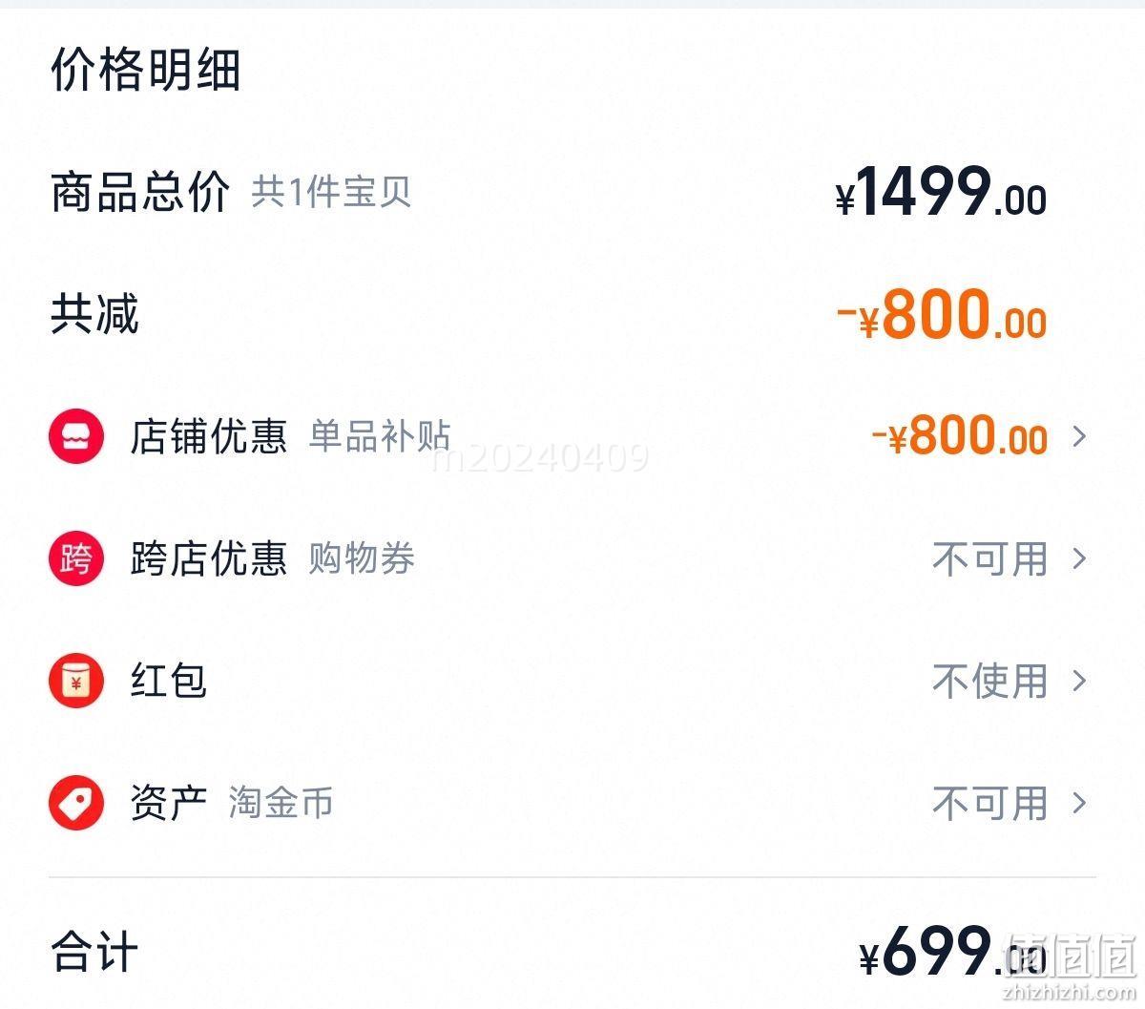Image resolution: width=1145 pixels, height=1009 pixels.
Task: Select the 红包 row label
Action: (169, 681)
